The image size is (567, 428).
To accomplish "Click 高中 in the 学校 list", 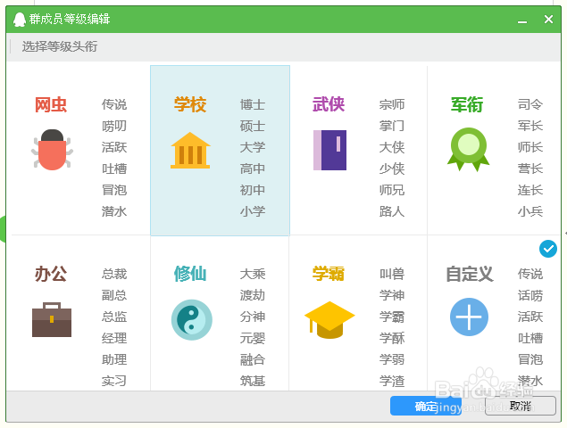I will (x=253, y=169).
